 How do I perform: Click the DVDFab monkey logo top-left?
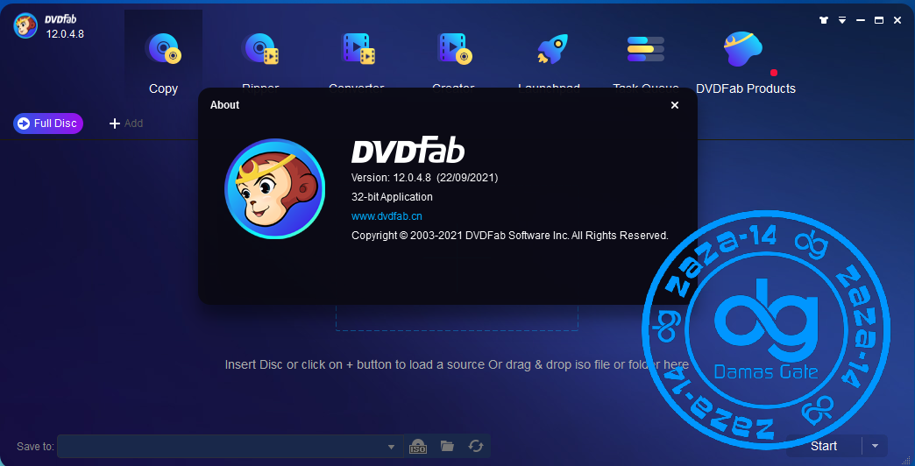25,26
